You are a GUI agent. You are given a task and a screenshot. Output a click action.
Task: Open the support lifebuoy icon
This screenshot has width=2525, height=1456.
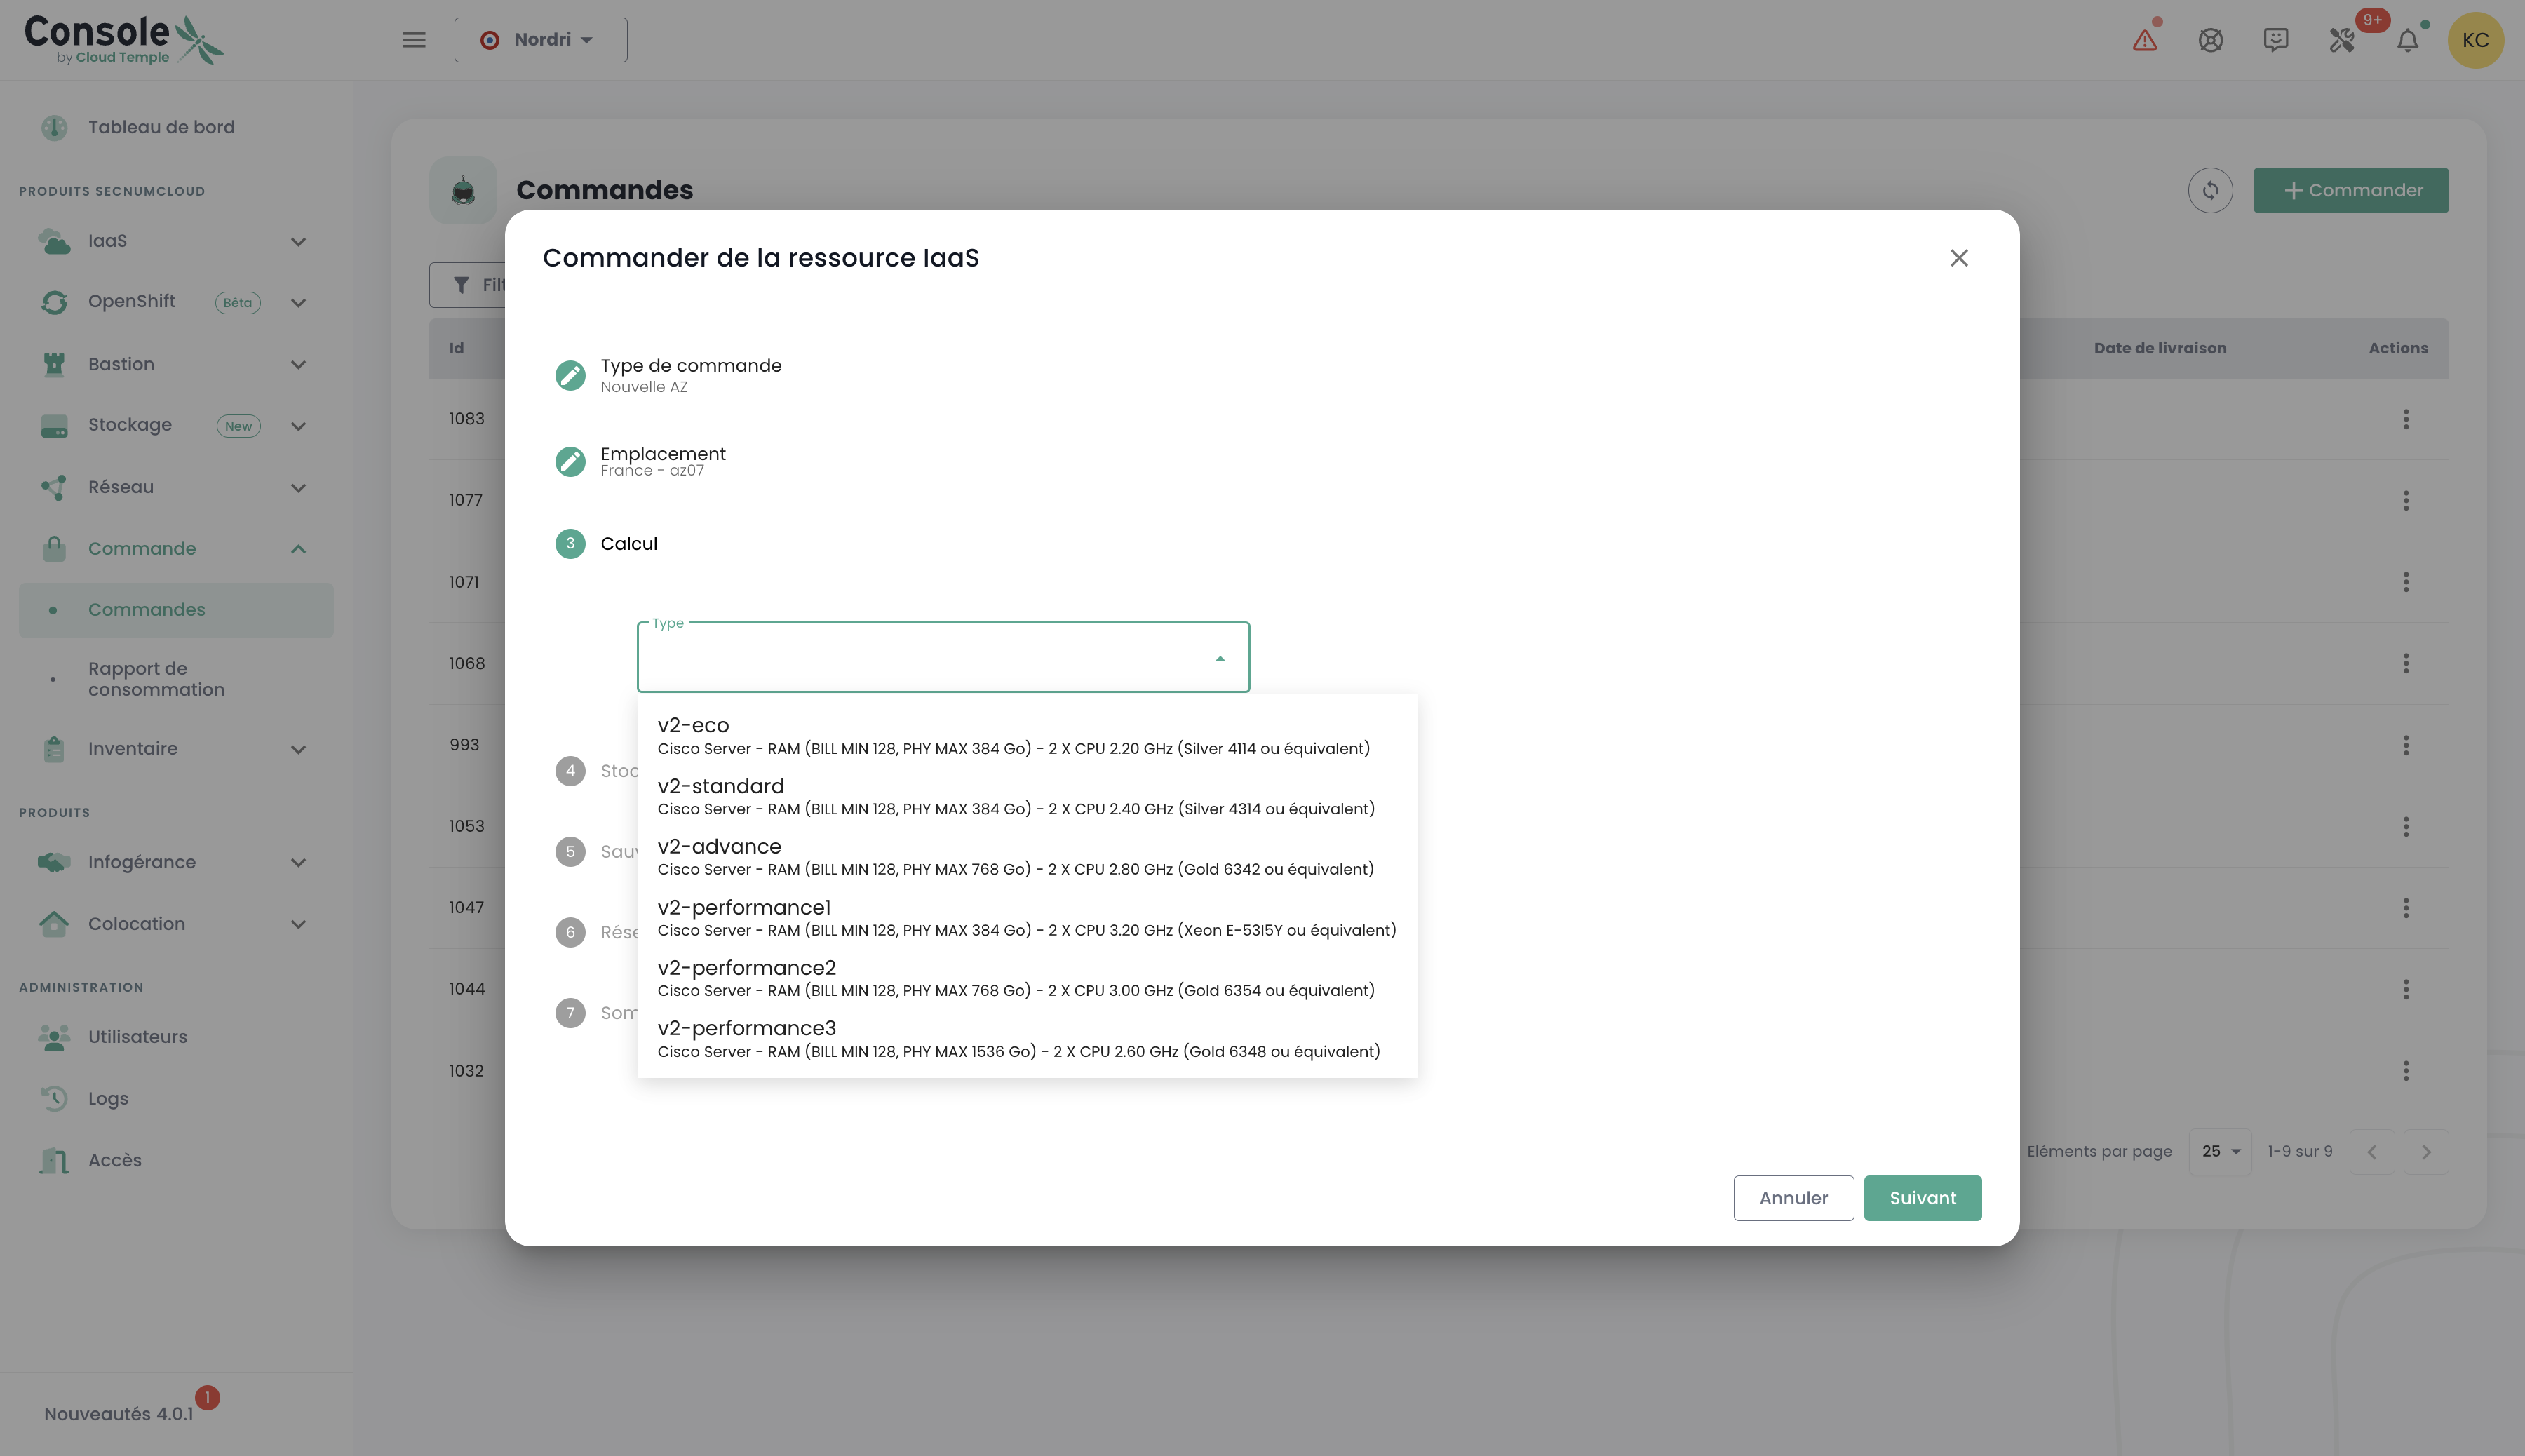[x=2210, y=40]
